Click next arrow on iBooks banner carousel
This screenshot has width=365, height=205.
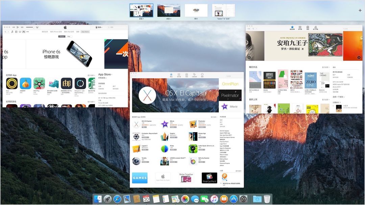coord(359,58)
